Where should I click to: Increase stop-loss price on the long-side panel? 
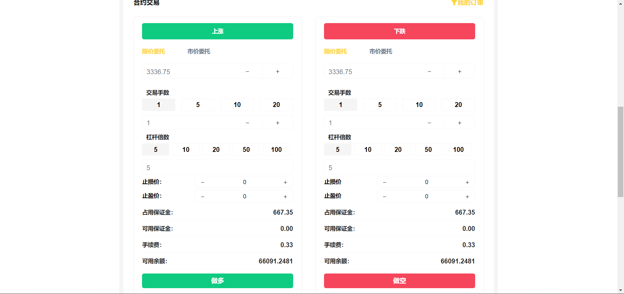click(x=285, y=182)
